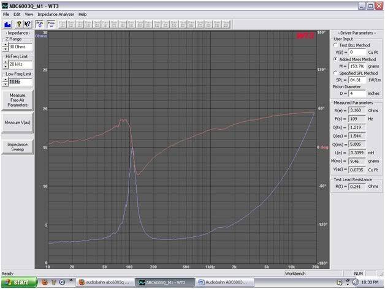
Task: Decrease Z Range with the down arrow
Action: [x=6, y=49]
